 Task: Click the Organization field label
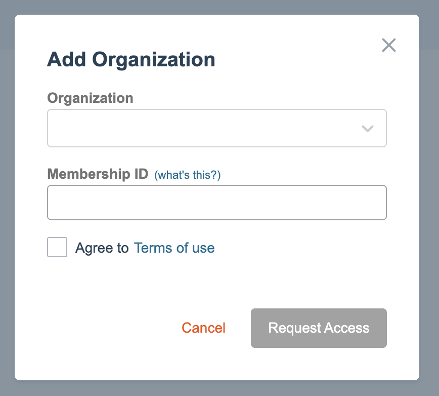coord(90,98)
